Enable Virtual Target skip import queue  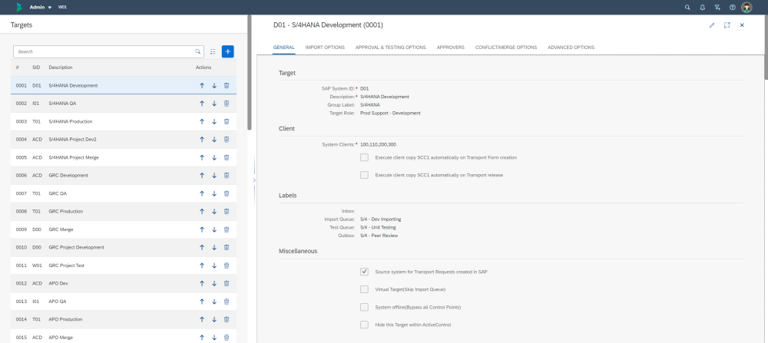[x=364, y=289]
